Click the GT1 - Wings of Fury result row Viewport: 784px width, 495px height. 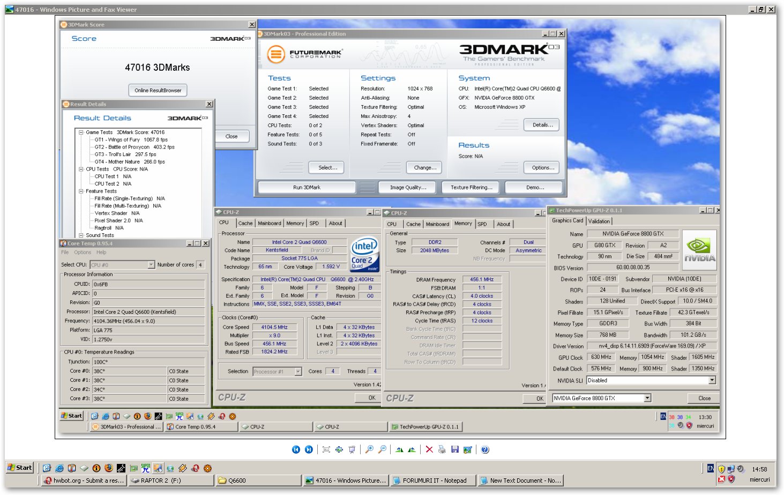coord(131,139)
